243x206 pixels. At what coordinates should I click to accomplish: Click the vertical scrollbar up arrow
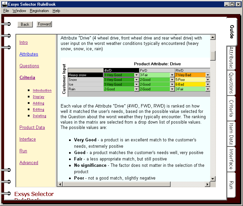pos(213,37)
